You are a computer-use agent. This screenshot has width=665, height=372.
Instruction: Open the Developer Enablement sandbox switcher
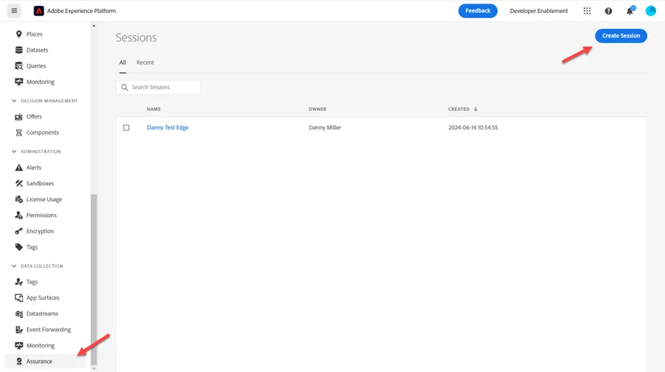click(539, 11)
